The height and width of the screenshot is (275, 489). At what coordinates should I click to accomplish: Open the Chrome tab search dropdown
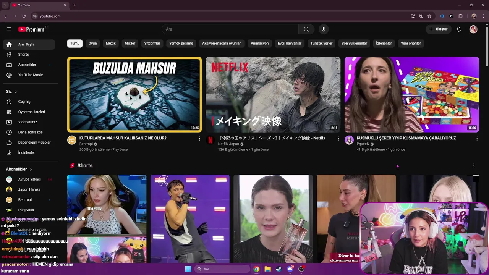(x=5, y=5)
